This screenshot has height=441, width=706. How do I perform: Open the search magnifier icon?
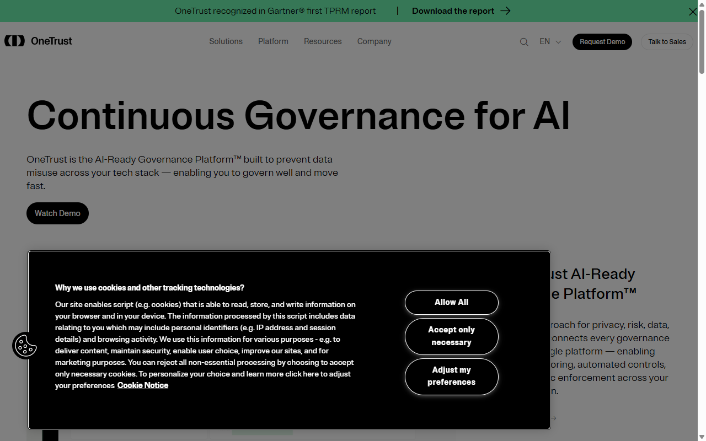tap(524, 42)
